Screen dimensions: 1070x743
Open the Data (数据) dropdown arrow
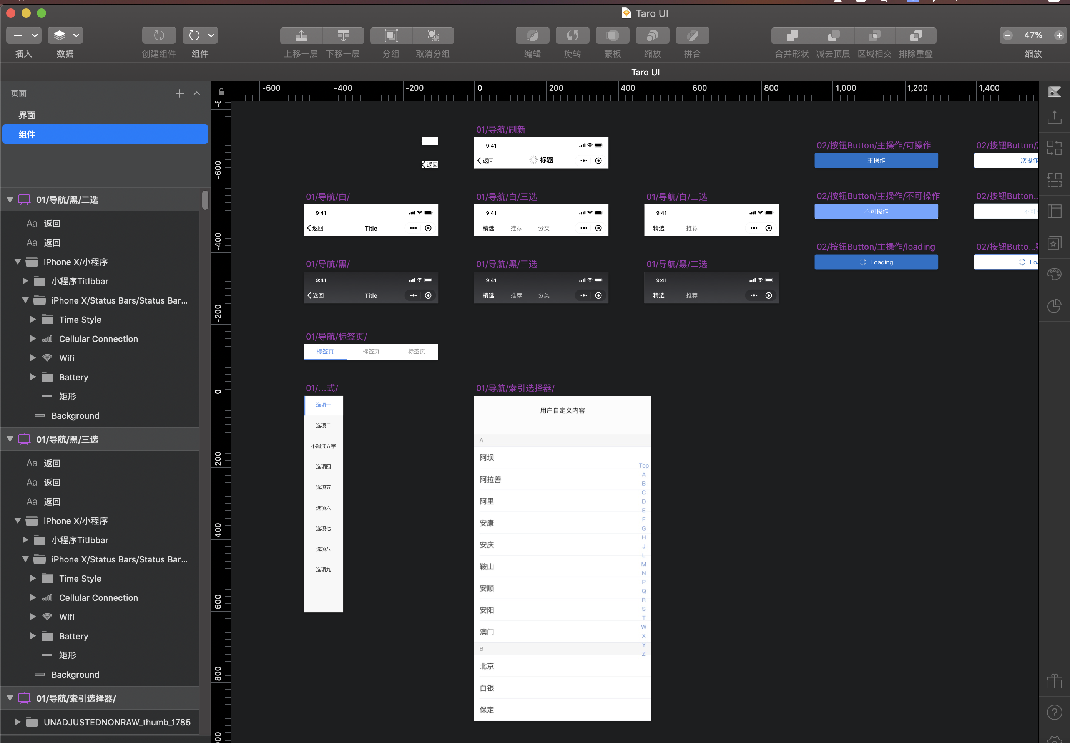[76, 35]
